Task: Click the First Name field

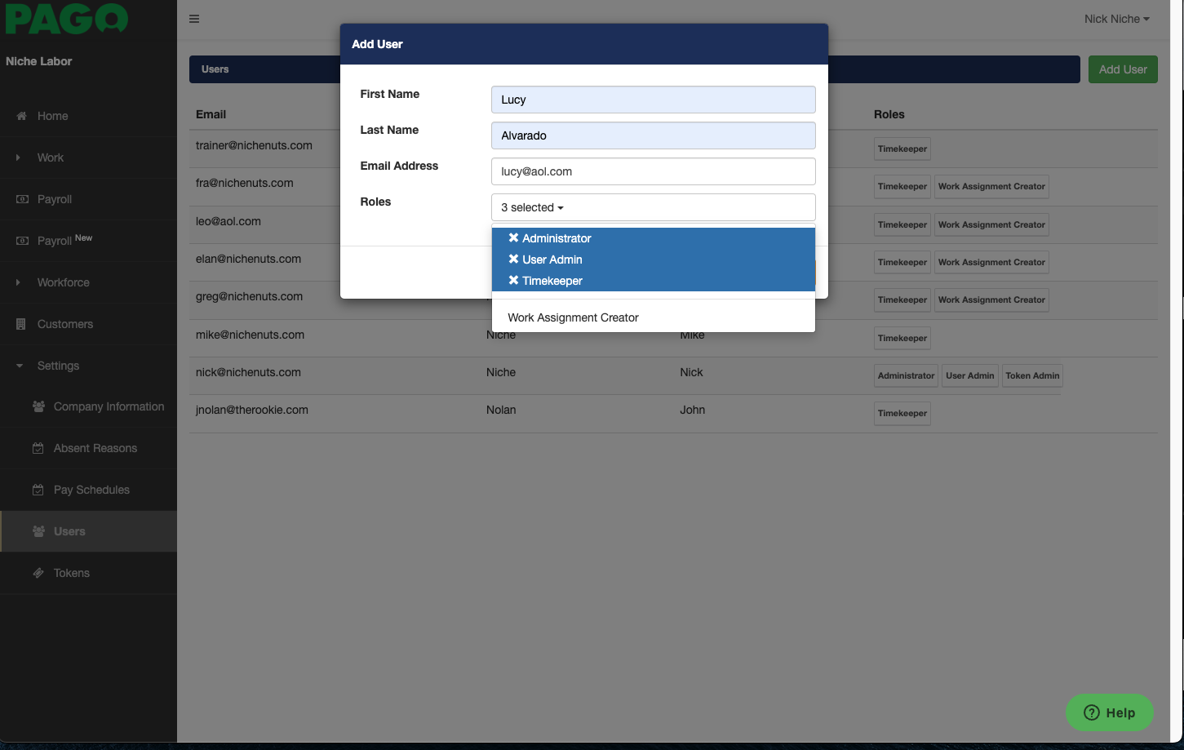Action: (653, 100)
